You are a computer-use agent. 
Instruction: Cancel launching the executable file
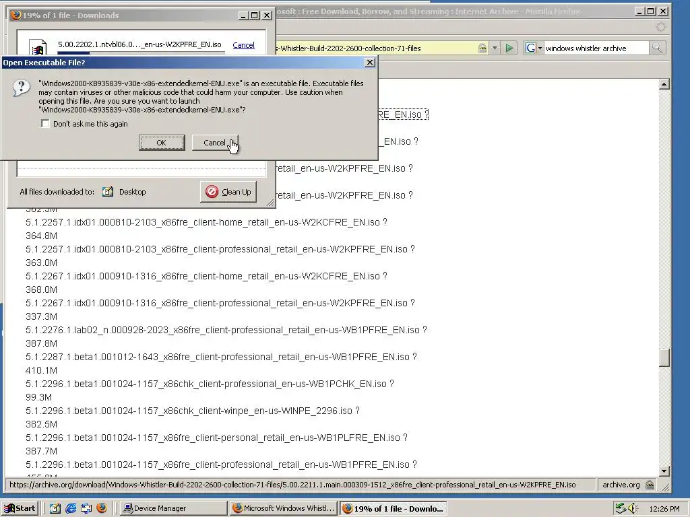pyautogui.click(x=215, y=143)
